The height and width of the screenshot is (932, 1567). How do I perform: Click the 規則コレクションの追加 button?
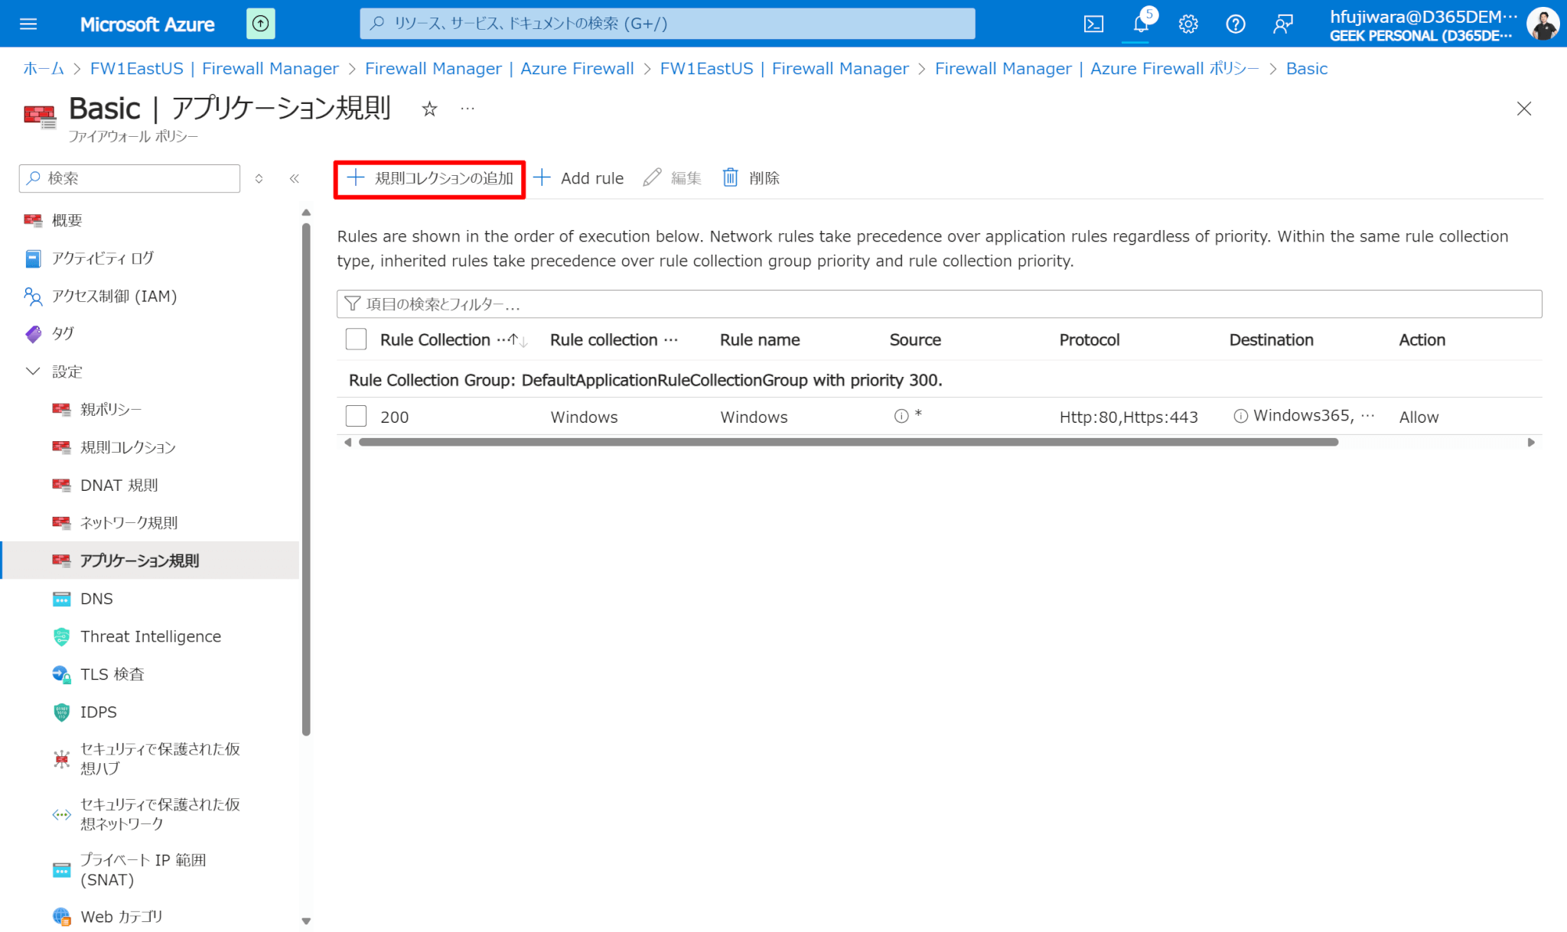click(429, 177)
